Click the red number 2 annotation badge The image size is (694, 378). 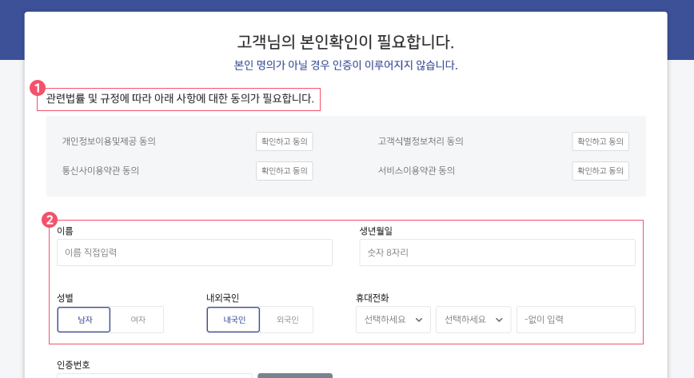(x=49, y=220)
